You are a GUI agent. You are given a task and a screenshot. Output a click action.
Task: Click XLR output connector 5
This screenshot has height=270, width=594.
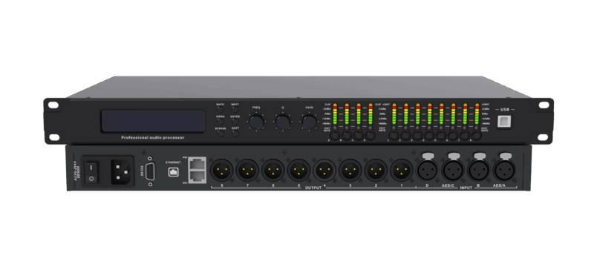point(298,170)
